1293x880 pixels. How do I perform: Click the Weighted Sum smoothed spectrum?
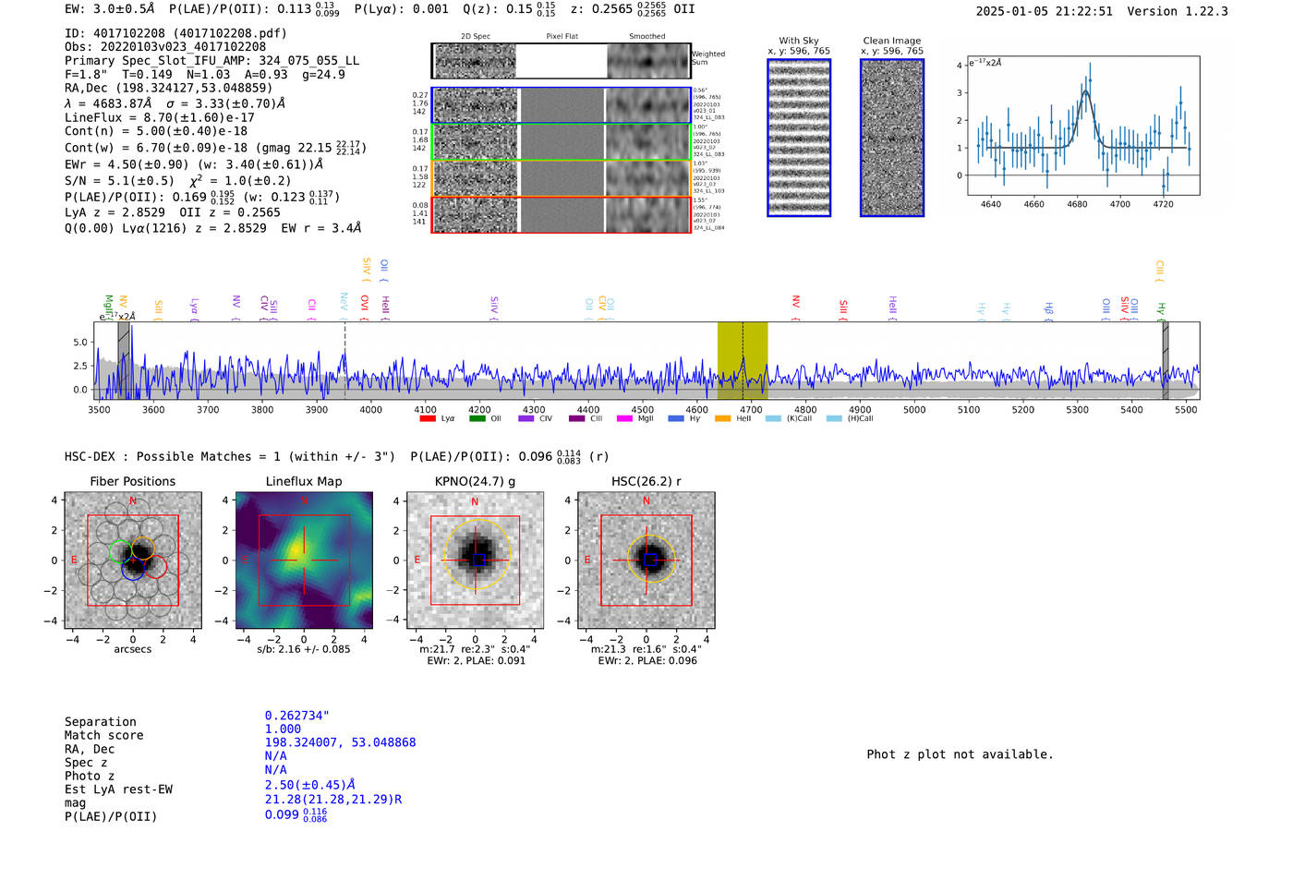(648, 61)
